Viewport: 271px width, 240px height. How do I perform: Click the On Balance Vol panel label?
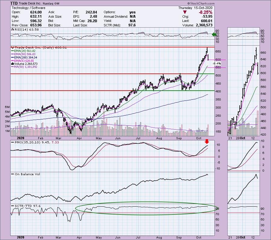pyautogui.click(x=27, y=174)
